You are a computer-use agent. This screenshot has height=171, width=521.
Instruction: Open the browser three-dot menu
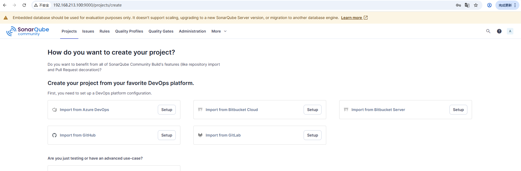click(x=515, y=5)
